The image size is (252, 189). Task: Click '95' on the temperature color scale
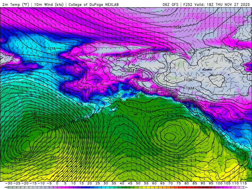pos(211,183)
